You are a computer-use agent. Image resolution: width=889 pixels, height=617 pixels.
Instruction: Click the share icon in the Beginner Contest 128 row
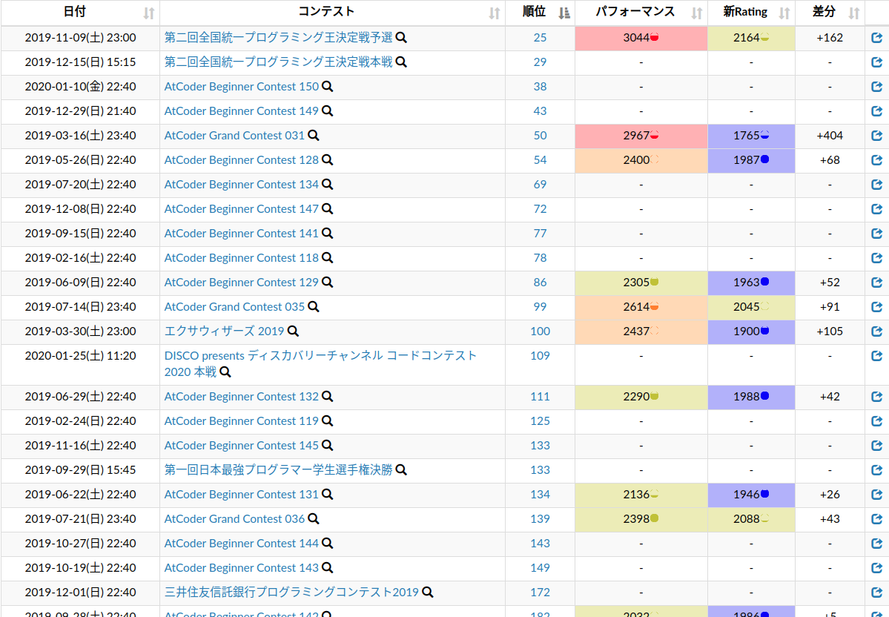pyautogui.click(x=876, y=160)
